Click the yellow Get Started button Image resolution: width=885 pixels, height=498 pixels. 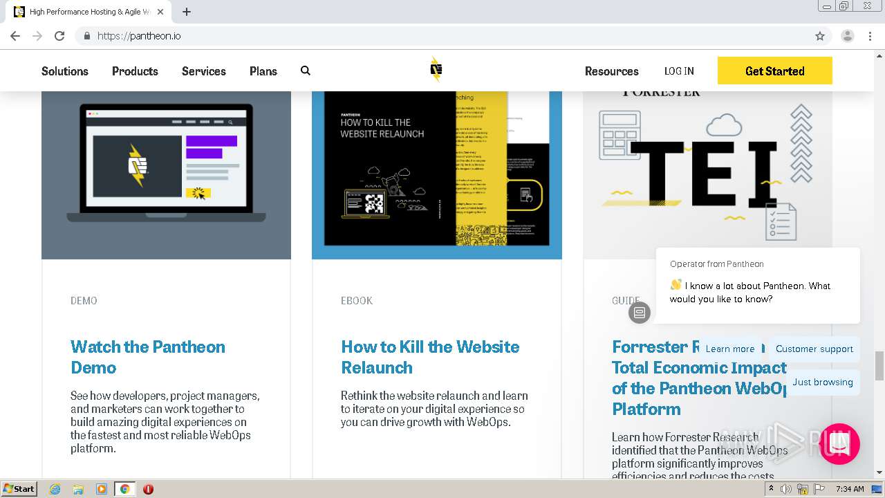pos(775,71)
